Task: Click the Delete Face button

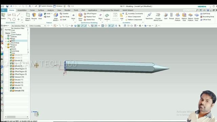Action: (x=89, y=20)
